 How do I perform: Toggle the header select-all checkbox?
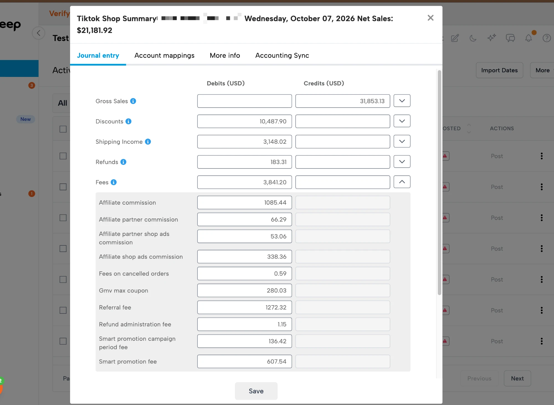tap(63, 129)
